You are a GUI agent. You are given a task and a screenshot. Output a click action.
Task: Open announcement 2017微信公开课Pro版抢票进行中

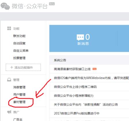(77, 113)
